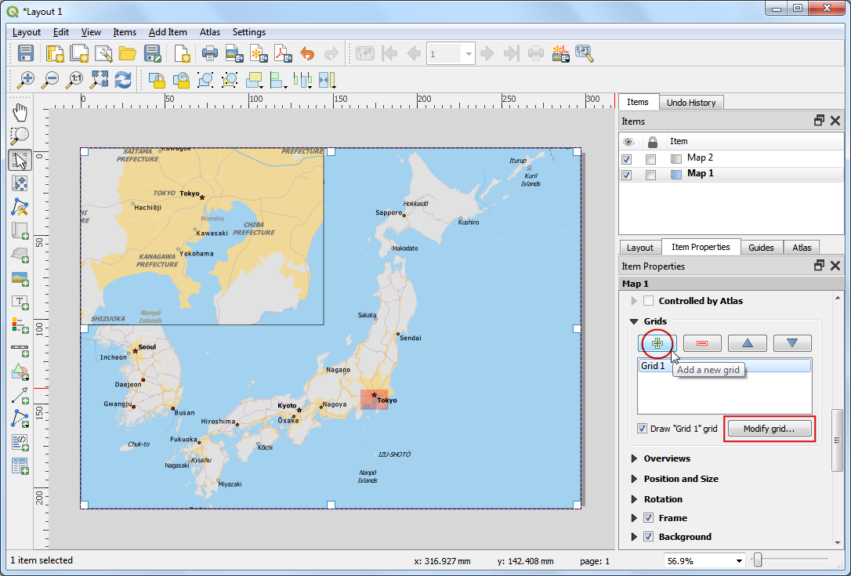
Task: Expand the Overviews section
Action: 634,458
